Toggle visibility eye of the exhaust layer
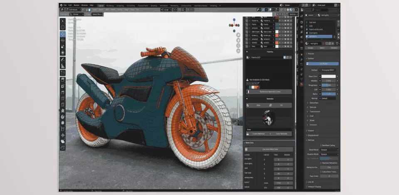399x195 pixels. [288, 28]
